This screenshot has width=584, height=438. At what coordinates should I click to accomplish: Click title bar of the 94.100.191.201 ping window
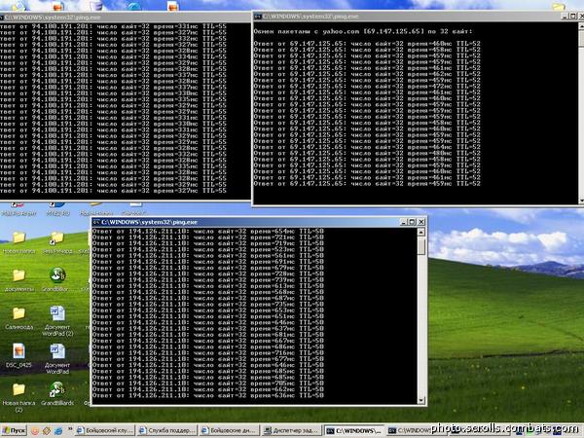click(126, 18)
